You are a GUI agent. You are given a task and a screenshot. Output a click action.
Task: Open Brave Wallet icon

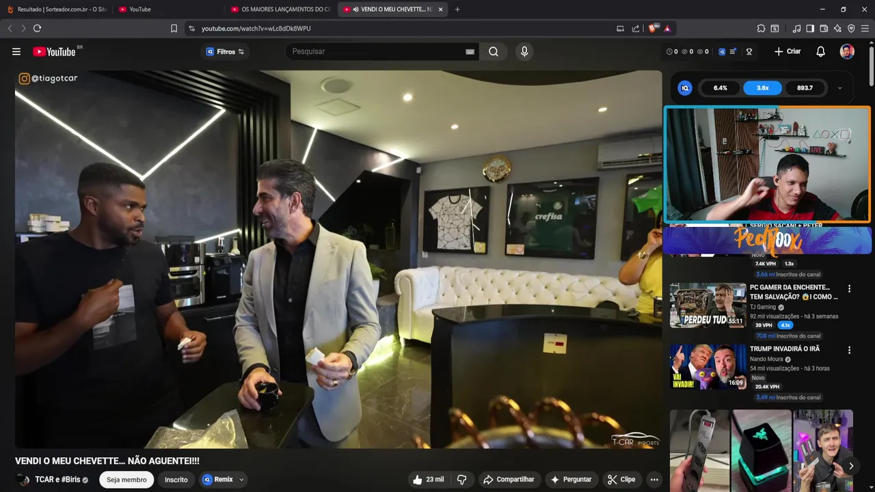pyautogui.click(x=824, y=28)
